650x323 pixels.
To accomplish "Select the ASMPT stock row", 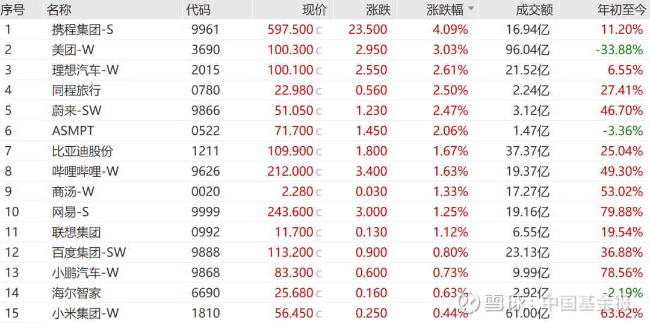I will 73,131.
